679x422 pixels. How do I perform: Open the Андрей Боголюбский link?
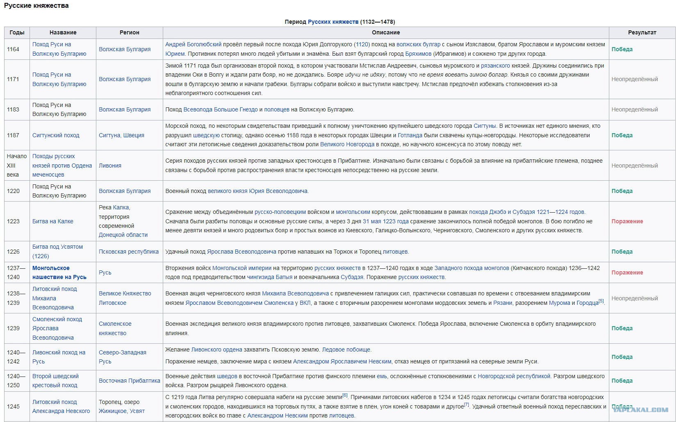click(193, 44)
